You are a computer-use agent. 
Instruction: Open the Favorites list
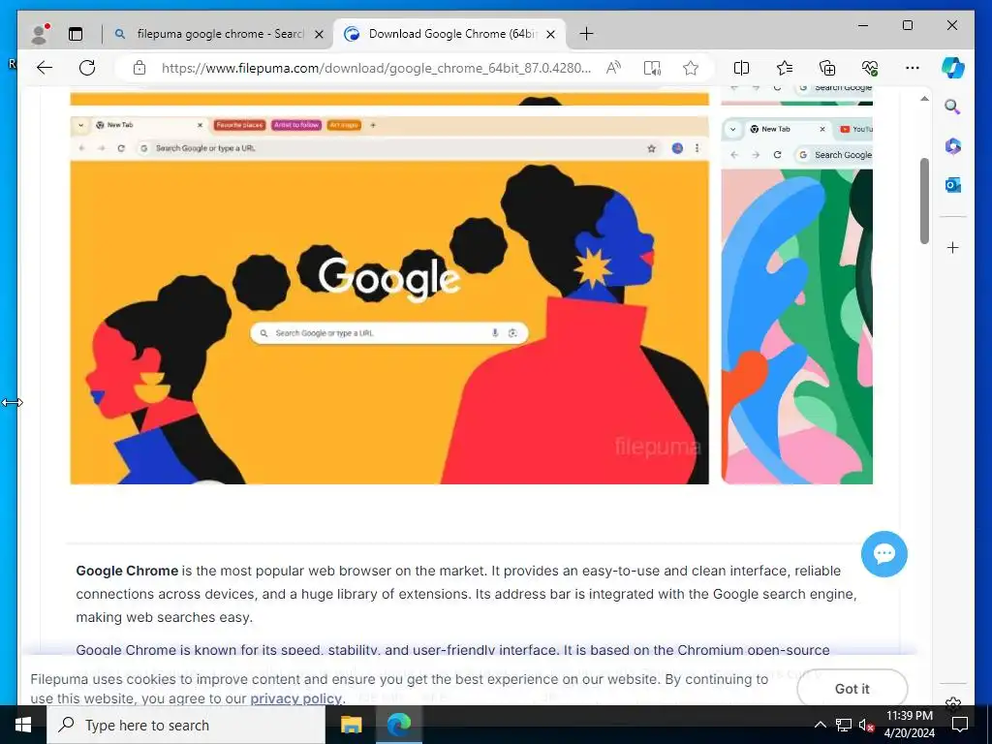click(x=785, y=68)
